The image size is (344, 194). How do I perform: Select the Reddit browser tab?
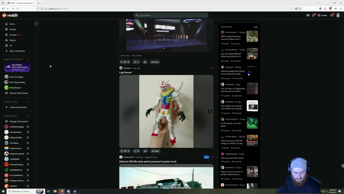pyautogui.click(x=21, y=3)
